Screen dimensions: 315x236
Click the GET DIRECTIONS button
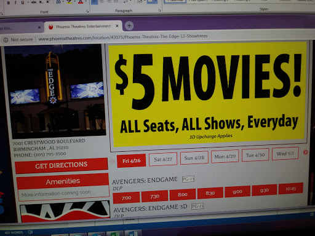click(x=62, y=165)
